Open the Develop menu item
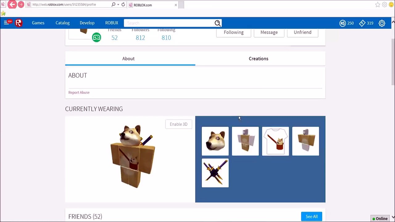 (x=87, y=23)
